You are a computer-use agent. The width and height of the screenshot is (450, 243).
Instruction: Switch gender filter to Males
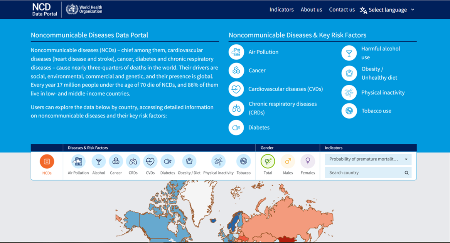click(288, 161)
